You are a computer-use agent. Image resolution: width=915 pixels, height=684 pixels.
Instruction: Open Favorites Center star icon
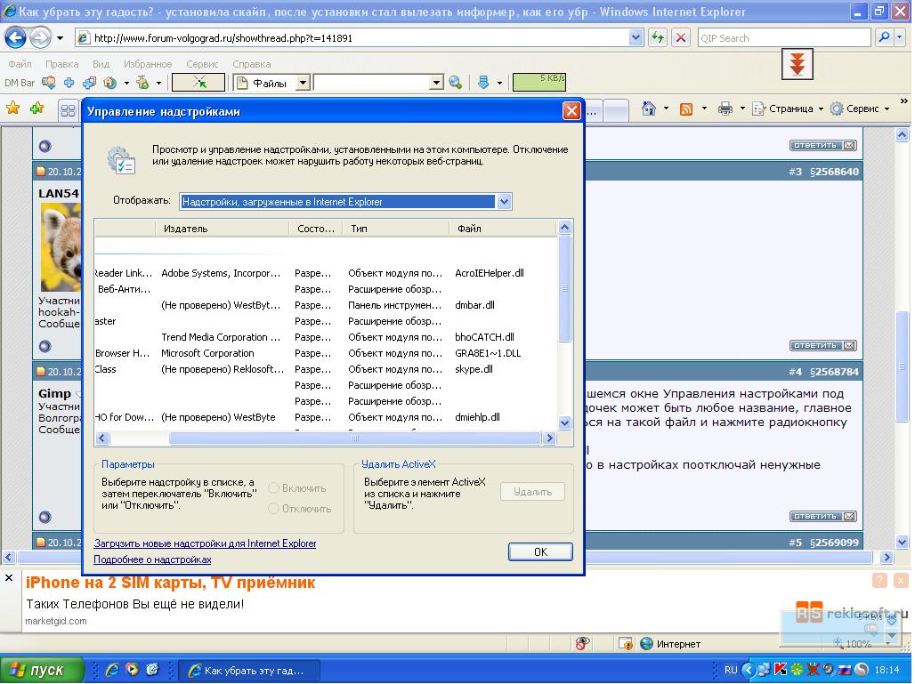click(x=13, y=109)
